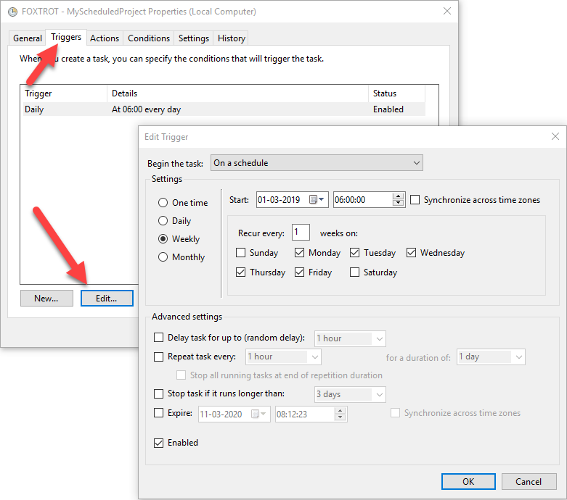The height and width of the screenshot is (500, 567).
Task: Click the Status column header
Action: click(396, 93)
